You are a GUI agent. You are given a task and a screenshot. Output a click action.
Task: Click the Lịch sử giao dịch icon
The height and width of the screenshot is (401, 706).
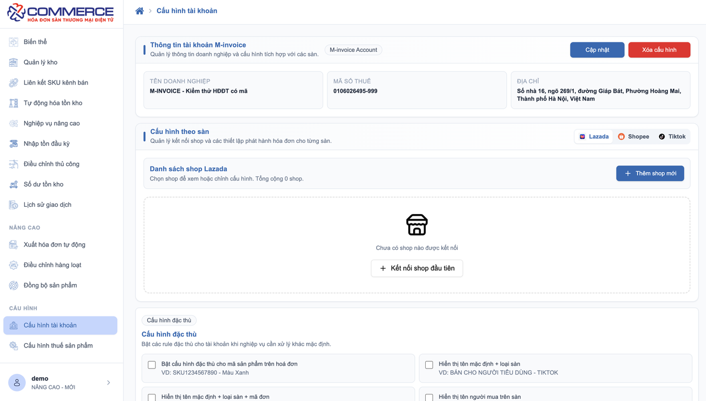coord(14,205)
